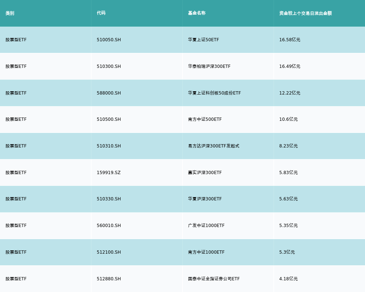Select fund name 广发中证1000ETF
The width and height of the screenshot is (365, 292).
206,226
